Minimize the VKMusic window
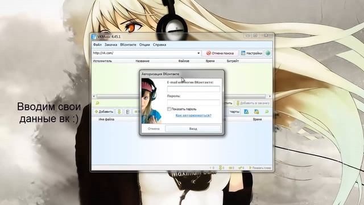The height and width of the screenshot is (205, 364). (247, 35)
